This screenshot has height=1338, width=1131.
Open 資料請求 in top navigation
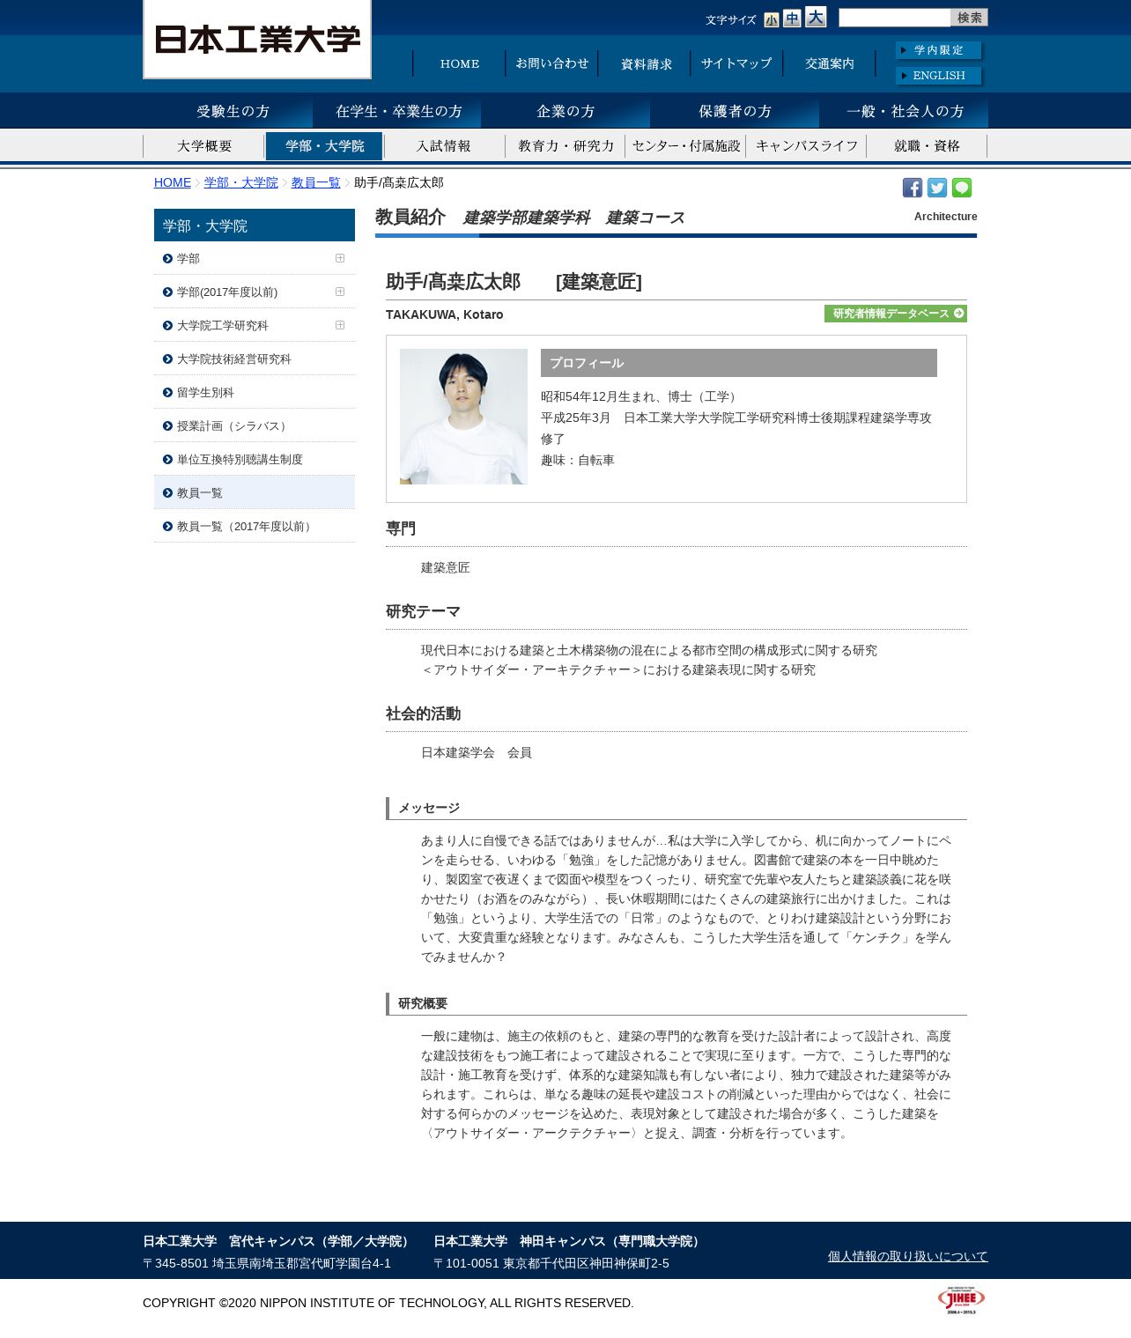click(646, 63)
